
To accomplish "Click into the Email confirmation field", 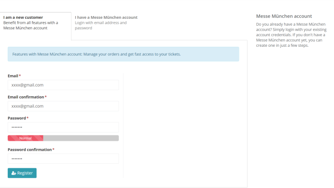I will tap(63, 106).
